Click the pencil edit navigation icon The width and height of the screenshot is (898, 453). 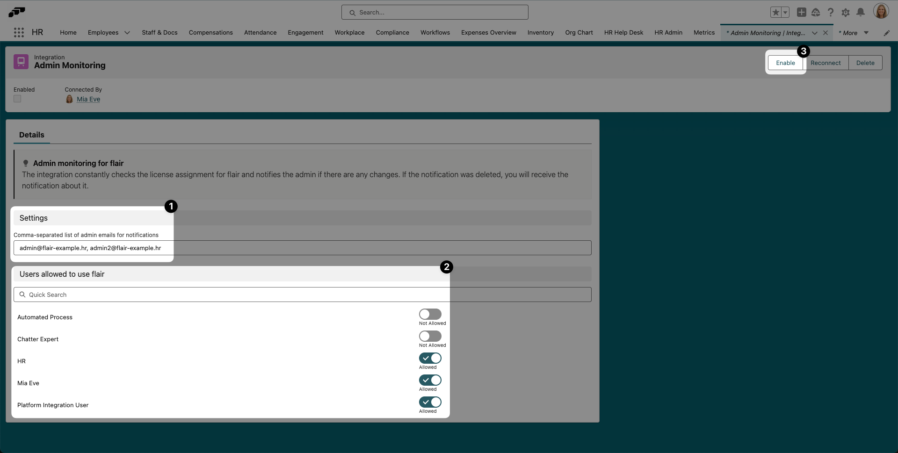(886, 33)
